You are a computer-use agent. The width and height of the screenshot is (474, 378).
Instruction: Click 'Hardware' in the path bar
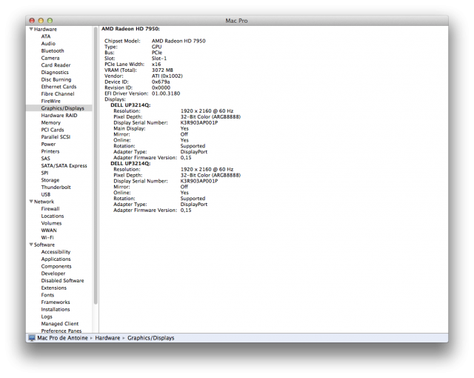point(107,338)
